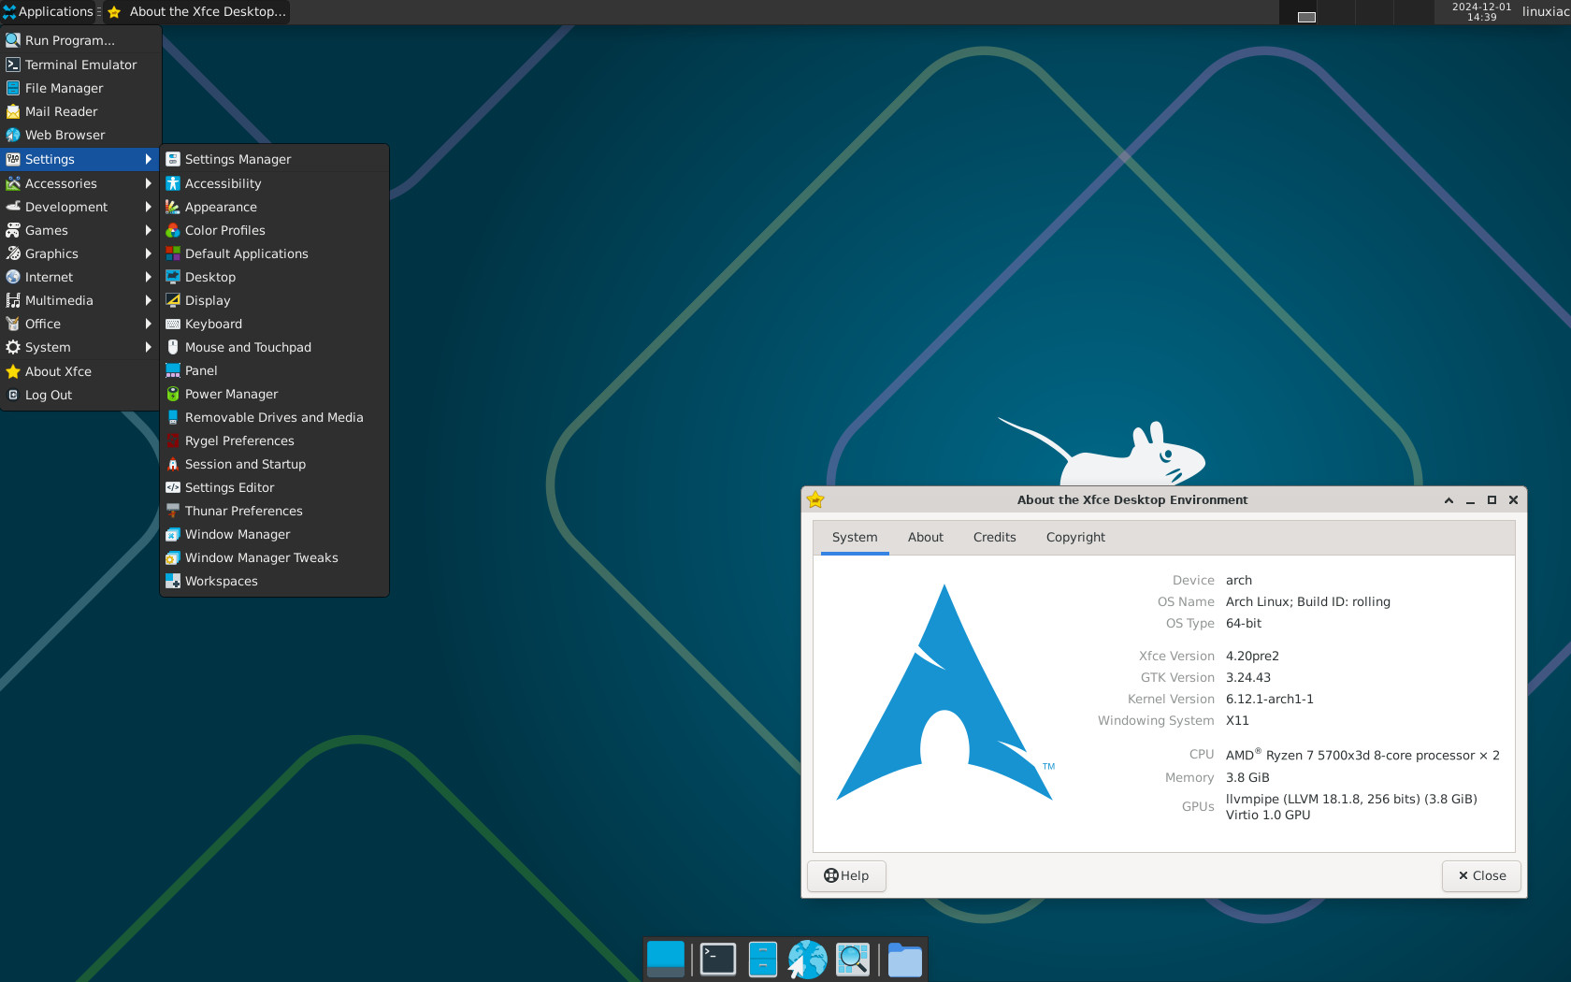
Task: Launch Color Profiles icon in submenu
Action: (x=173, y=230)
